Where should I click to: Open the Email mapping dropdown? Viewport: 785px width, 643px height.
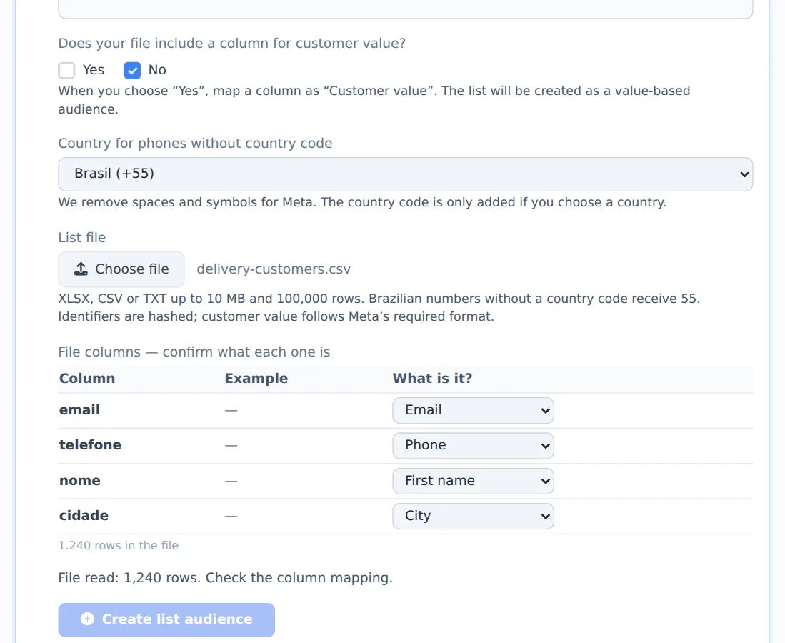coord(473,410)
